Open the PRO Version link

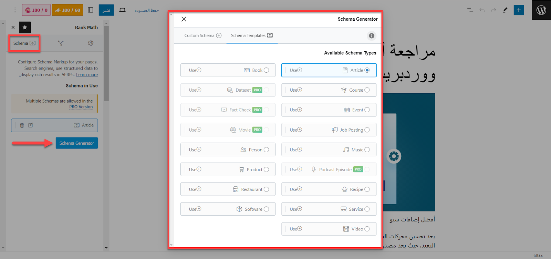(x=81, y=107)
